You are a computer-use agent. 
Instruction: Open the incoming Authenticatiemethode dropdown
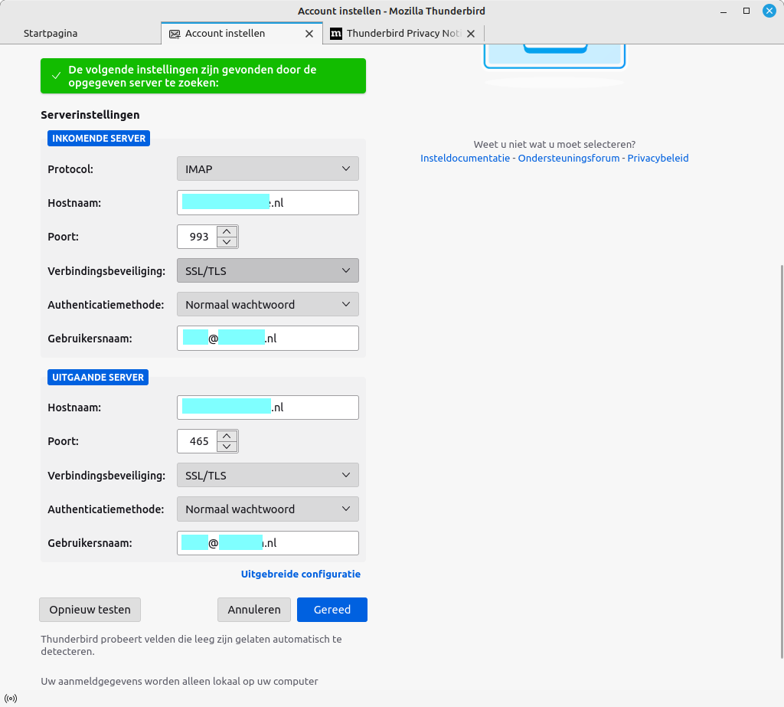[267, 304]
